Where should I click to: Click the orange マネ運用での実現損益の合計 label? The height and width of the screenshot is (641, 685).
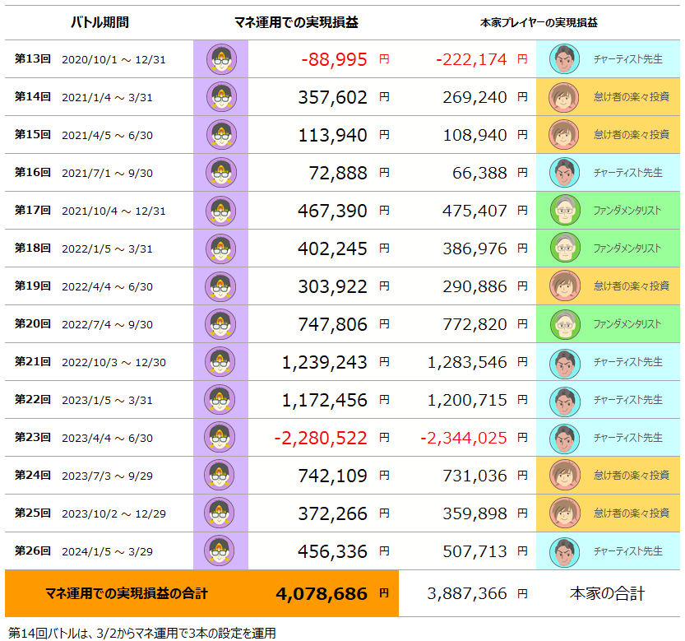click(x=127, y=593)
